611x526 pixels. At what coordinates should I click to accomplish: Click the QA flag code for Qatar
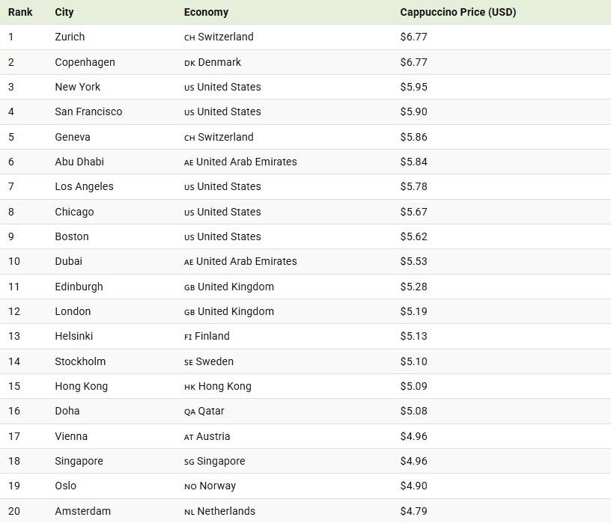click(189, 412)
